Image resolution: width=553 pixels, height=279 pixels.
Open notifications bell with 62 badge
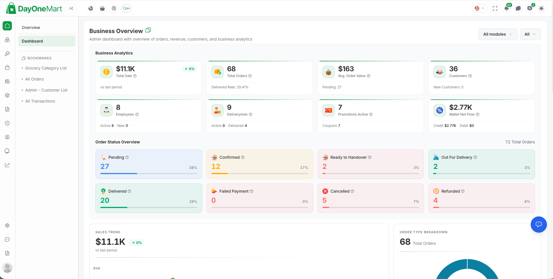(507, 8)
